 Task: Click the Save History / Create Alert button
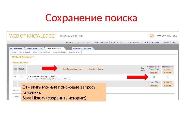(x=72, y=69)
